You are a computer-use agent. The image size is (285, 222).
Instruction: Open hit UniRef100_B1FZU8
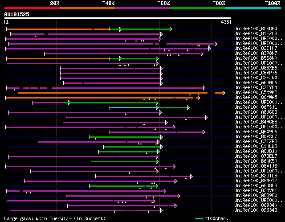256,34
